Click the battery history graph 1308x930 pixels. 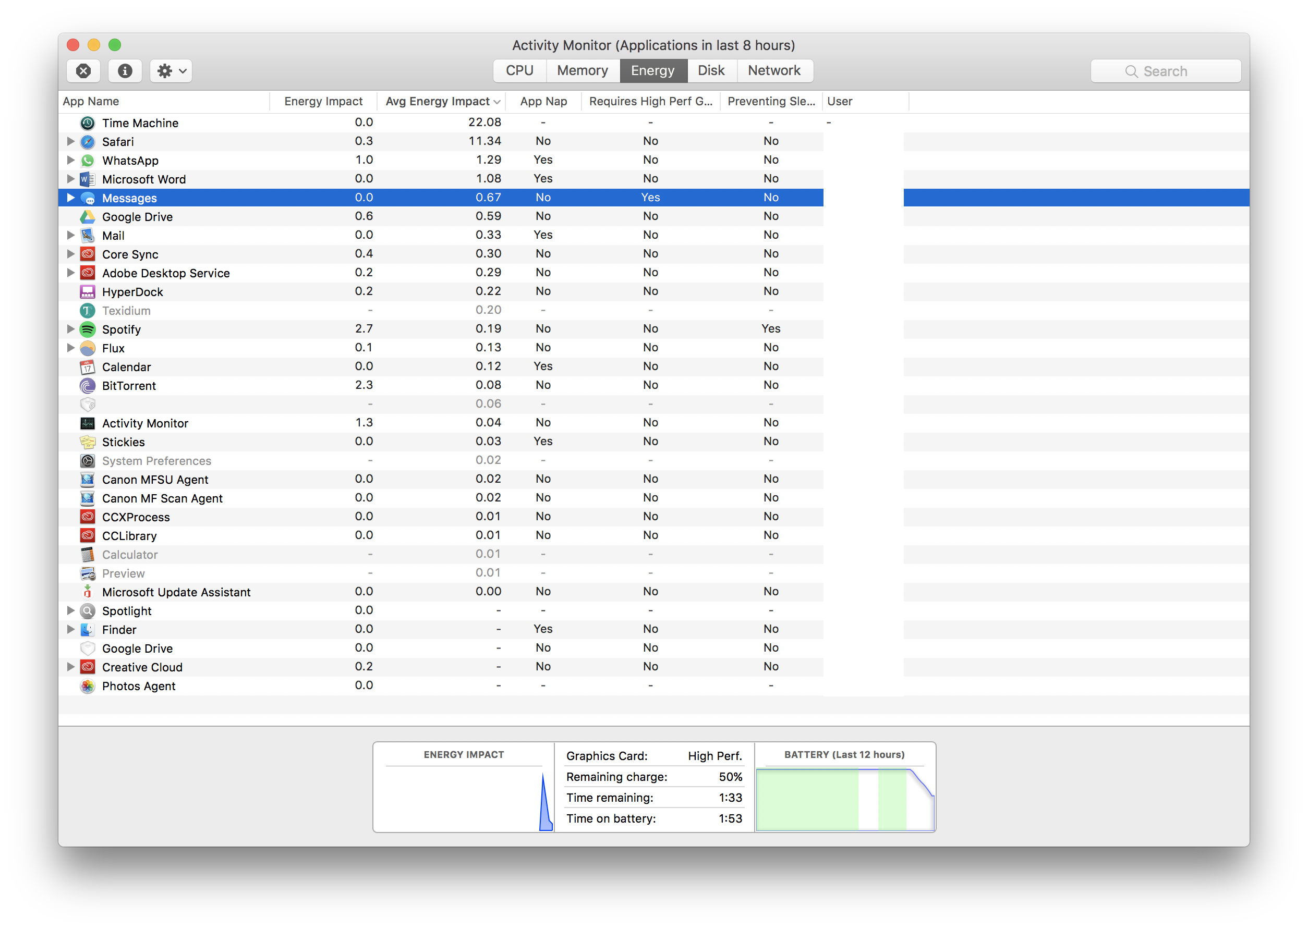pos(844,799)
